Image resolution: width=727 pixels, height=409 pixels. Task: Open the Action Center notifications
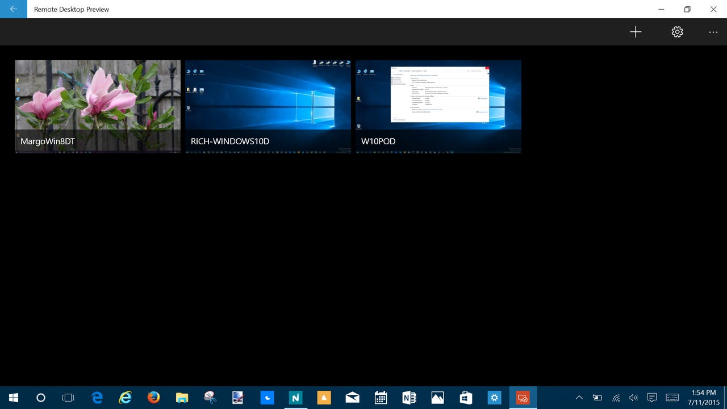[651, 397]
